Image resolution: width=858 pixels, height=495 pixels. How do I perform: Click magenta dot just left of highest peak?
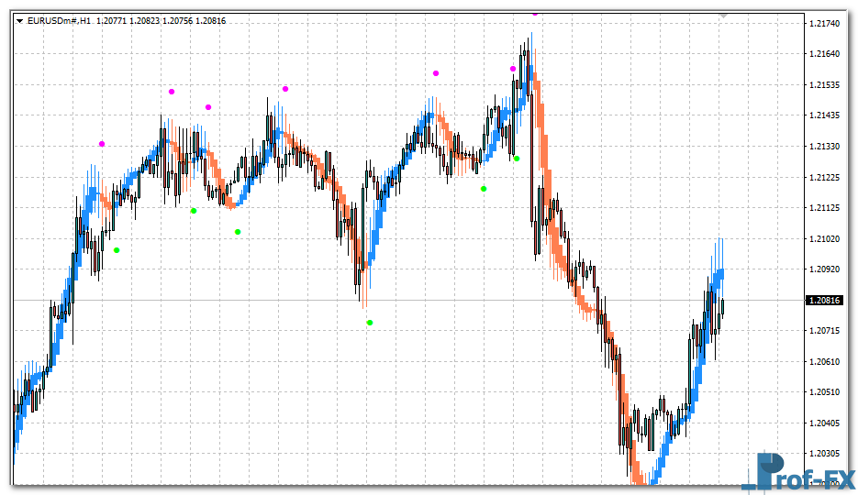point(513,69)
